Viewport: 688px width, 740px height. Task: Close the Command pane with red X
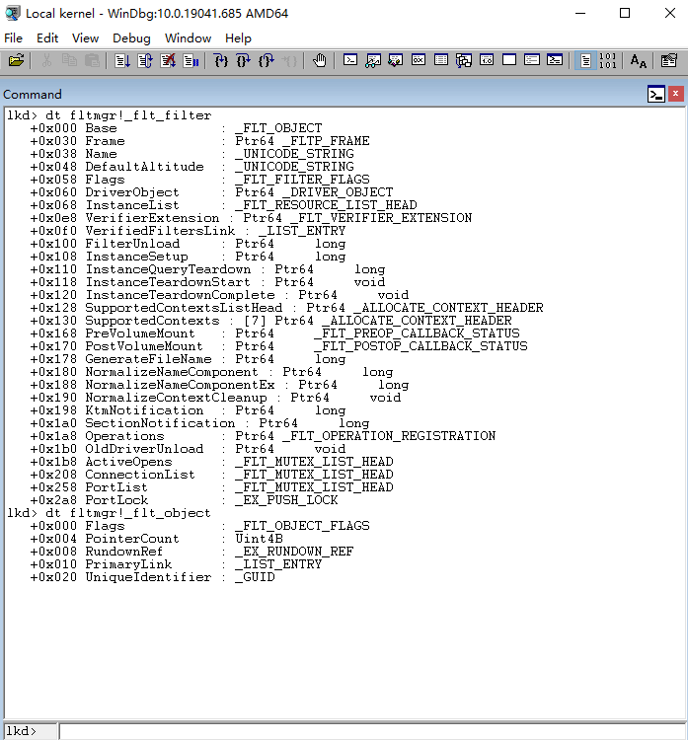click(x=676, y=94)
